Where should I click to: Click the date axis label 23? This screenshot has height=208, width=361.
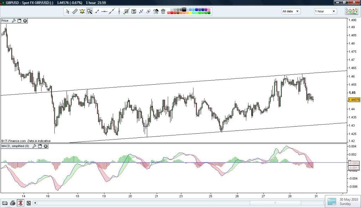(x=181, y=196)
